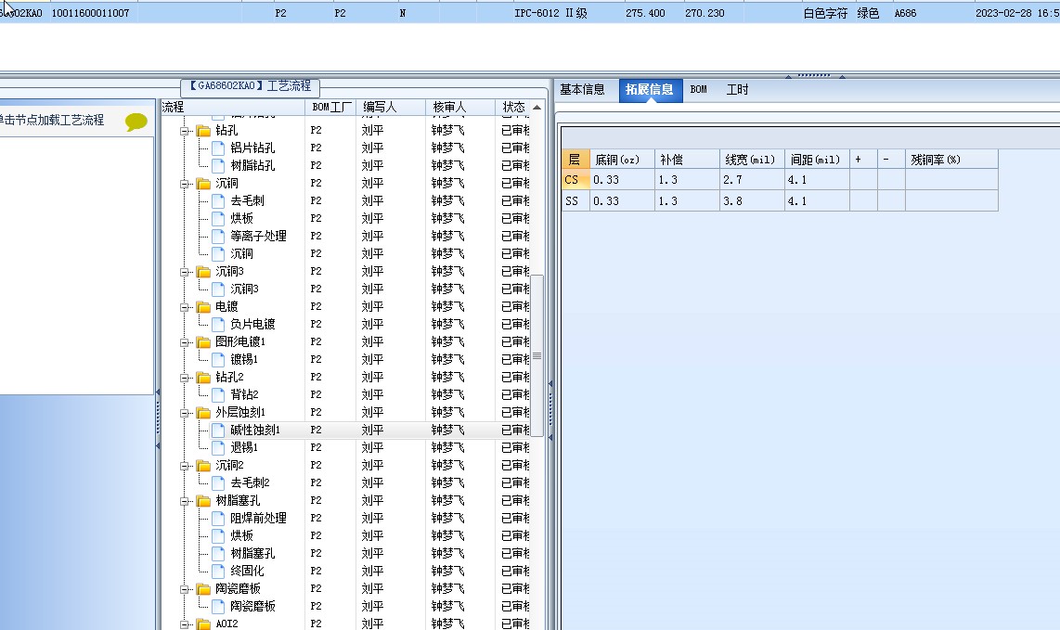
Task: Click the 状态 column header
Action: 513,107
